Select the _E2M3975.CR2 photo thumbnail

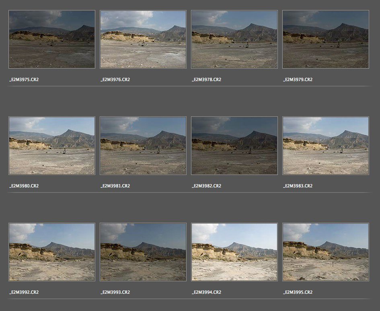click(x=52, y=39)
